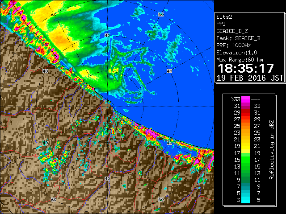Click the 'ilts2' radar name text
Viewport: 286px width, 214px height.
pyautogui.click(x=224, y=17)
